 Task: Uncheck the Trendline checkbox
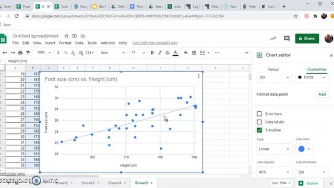pyautogui.click(x=259, y=130)
